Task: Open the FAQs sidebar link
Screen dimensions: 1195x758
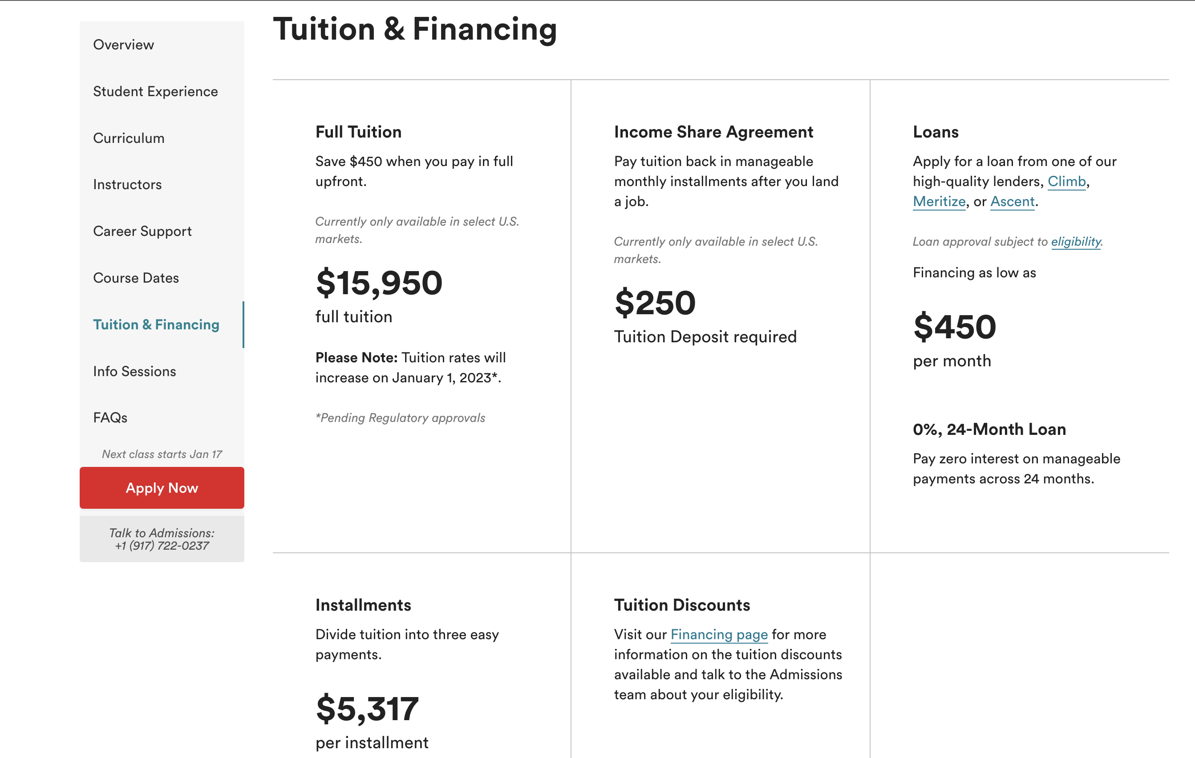Action: point(110,418)
